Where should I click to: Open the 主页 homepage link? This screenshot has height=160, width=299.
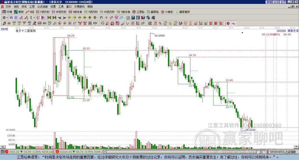tap(283, 2)
